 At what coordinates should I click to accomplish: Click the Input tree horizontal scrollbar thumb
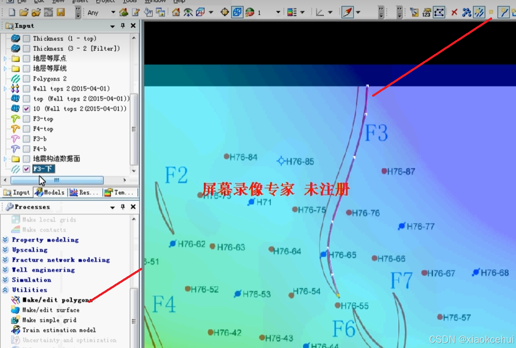pos(57,180)
